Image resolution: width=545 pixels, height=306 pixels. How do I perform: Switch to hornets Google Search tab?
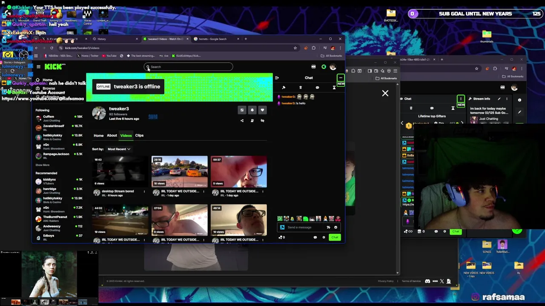[x=215, y=39]
